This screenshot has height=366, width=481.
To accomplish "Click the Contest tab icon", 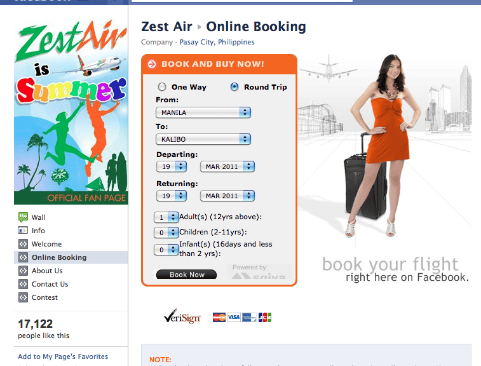I will pyautogui.click(x=23, y=297).
